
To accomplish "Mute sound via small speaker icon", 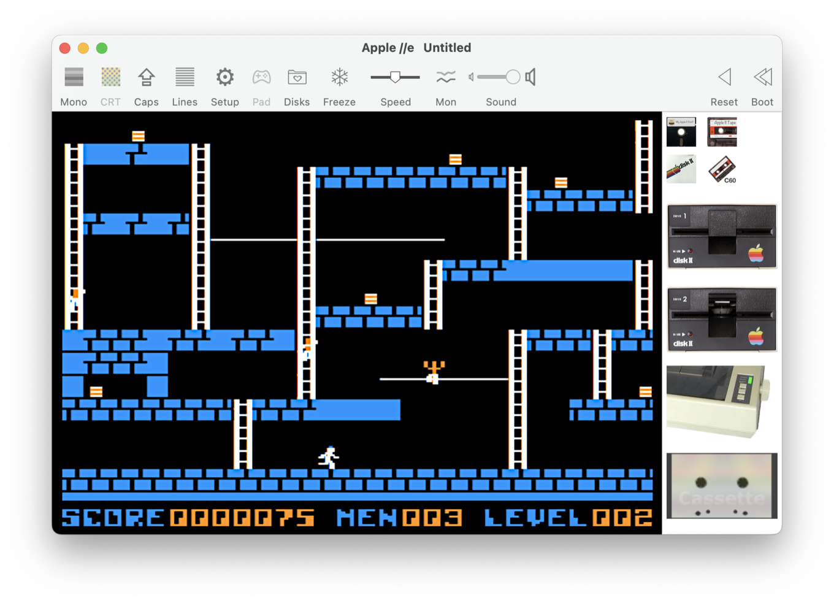I will [x=471, y=77].
